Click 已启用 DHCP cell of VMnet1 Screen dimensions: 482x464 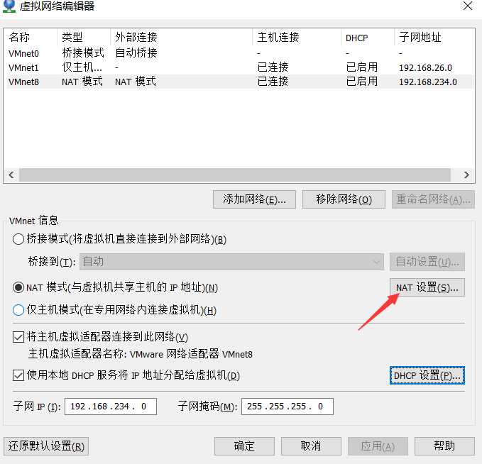coord(362,67)
